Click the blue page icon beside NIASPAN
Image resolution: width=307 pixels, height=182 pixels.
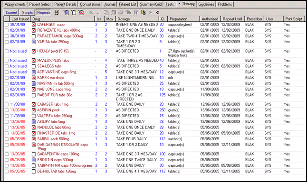(34, 83)
